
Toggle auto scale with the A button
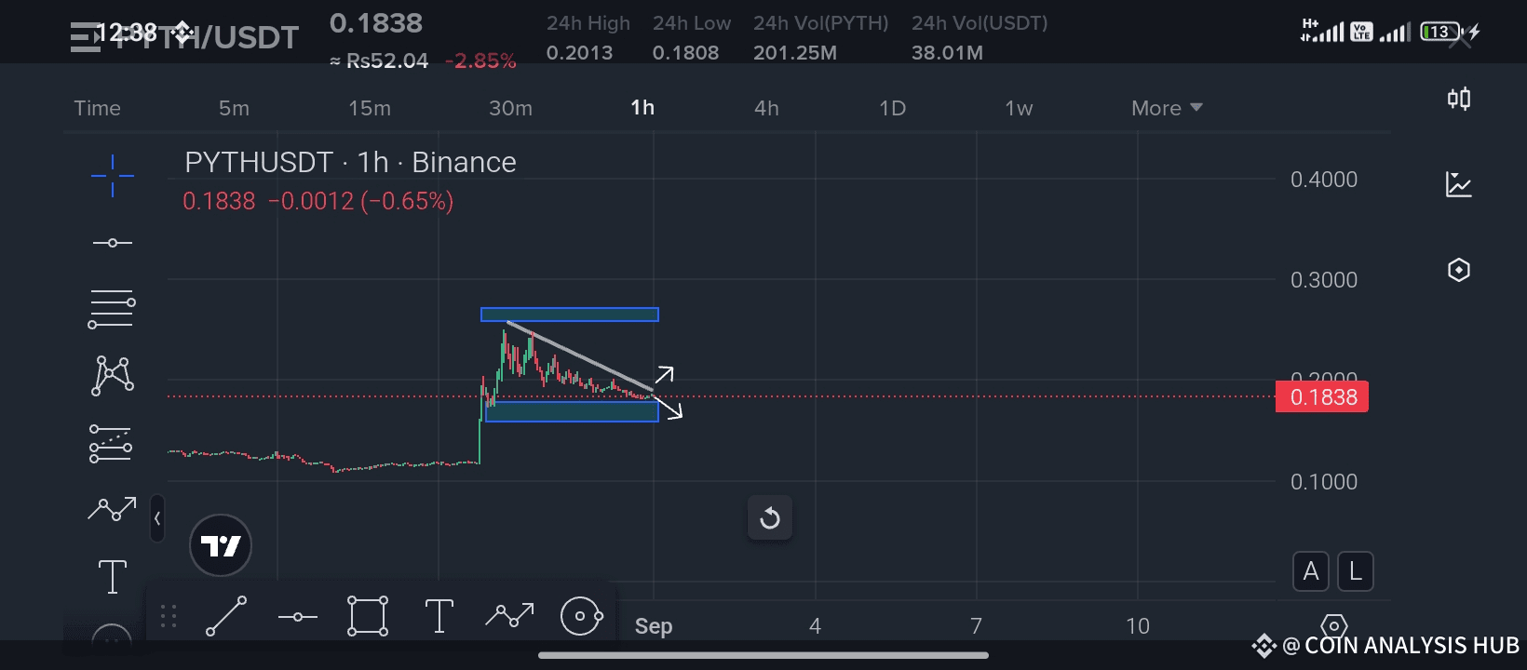point(1311,571)
